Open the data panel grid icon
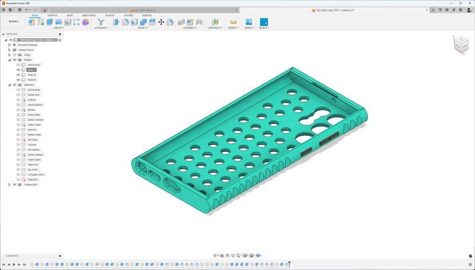Image resolution: width=475 pixels, height=270 pixels. (x=4, y=10)
